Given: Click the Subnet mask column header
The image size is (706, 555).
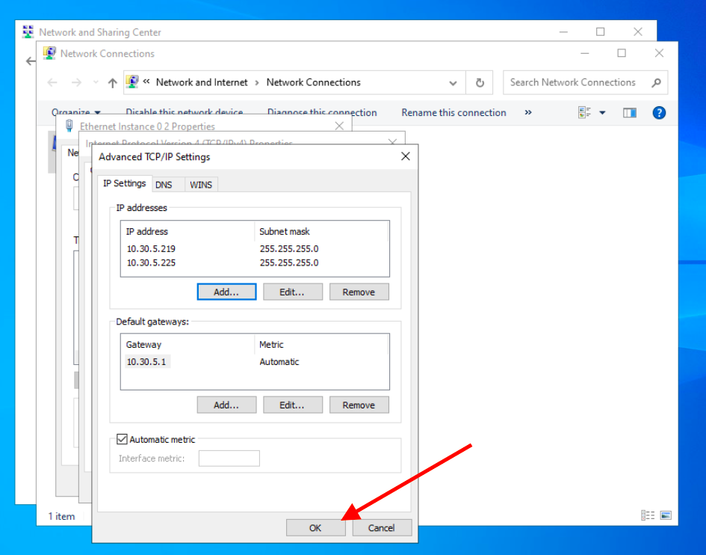Looking at the screenshot, I should coord(321,232).
